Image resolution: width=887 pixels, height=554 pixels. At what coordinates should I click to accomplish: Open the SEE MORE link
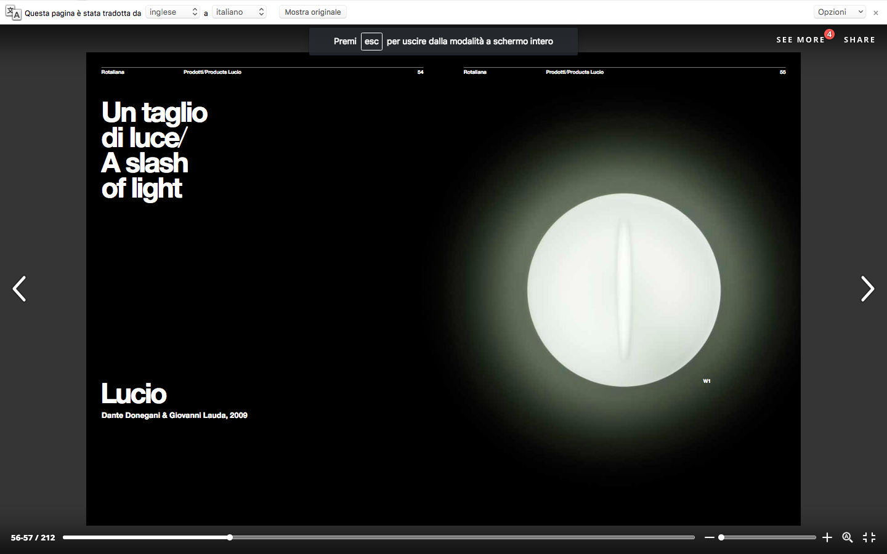(x=800, y=40)
